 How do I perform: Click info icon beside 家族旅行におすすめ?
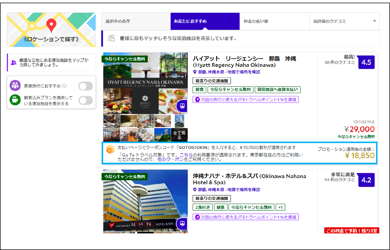pos(64,86)
